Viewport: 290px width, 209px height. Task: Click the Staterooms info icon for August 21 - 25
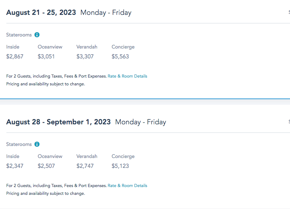(x=37, y=35)
